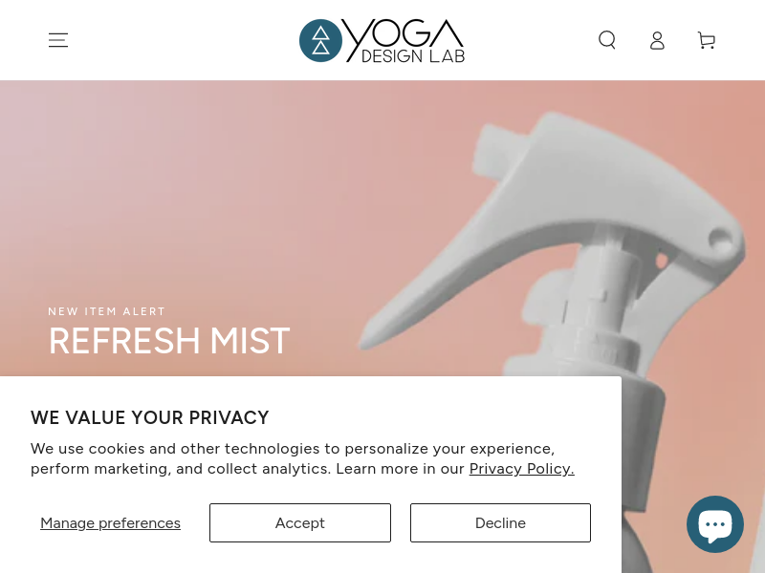Viewport: 765px width, 573px height.
Task: Click the DESIGN LAB text in logo
Action: pos(413,56)
